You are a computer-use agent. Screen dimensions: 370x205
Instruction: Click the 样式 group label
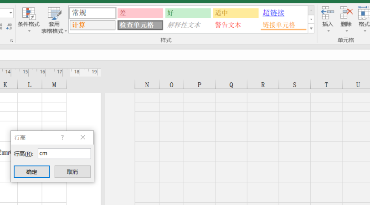pos(166,40)
